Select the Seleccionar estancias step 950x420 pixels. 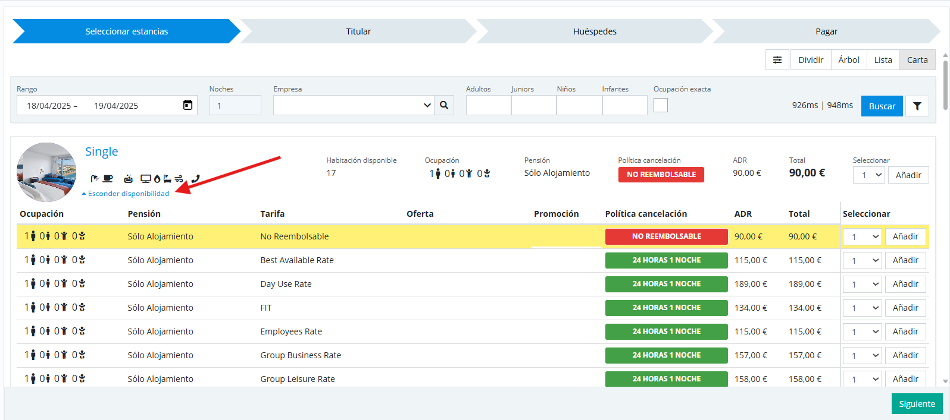coord(126,31)
